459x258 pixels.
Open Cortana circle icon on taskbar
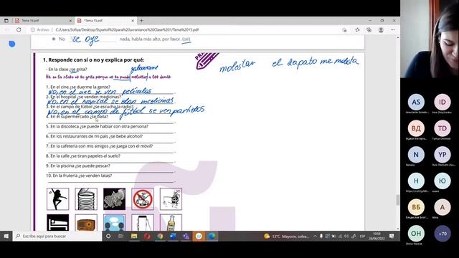pyautogui.click(x=108, y=236)
